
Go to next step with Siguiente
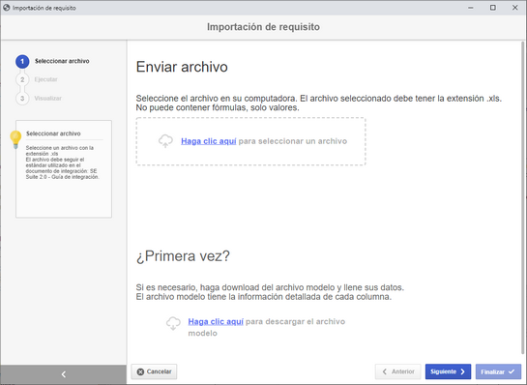point(448,371)
